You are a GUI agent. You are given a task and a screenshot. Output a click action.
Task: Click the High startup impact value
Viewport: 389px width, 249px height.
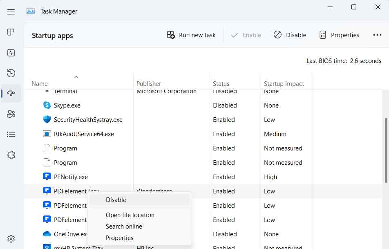click(x=271, y=177)
